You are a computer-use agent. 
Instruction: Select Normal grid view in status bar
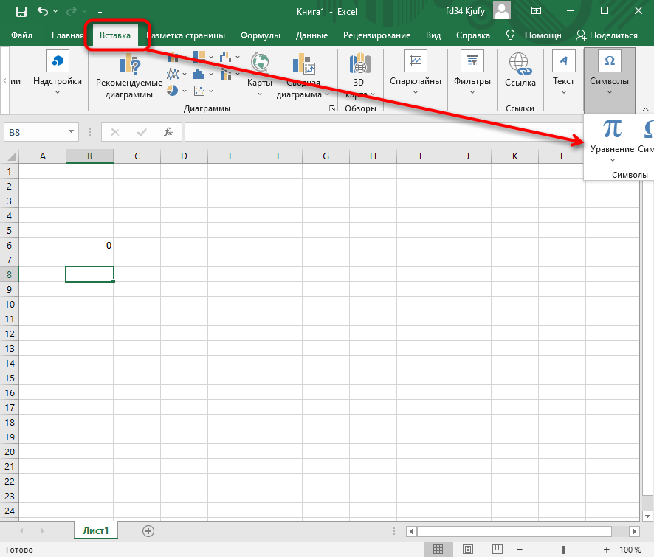point(438,550)
